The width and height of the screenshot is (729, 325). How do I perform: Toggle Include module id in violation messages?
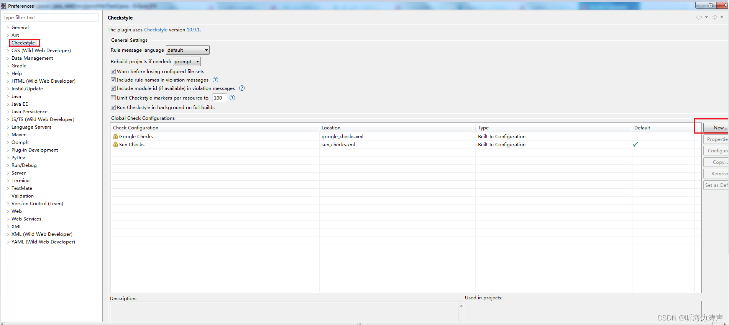(x=113, y=88)
